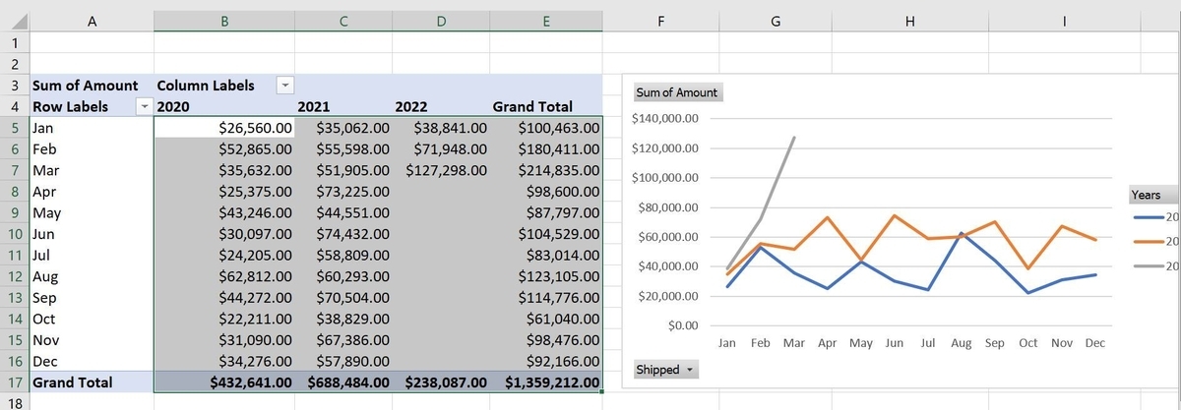Image resolution: width=1181 pixels, height=410 pixels.
Task: Select row header 1
Action: (14, 43)
